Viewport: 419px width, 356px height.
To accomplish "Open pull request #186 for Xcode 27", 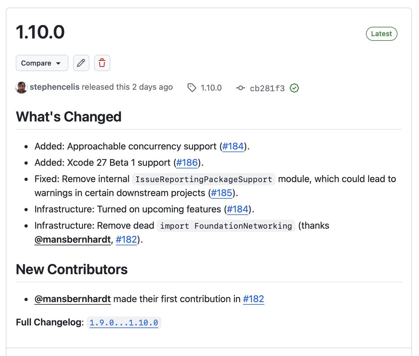I will [187, 163].
